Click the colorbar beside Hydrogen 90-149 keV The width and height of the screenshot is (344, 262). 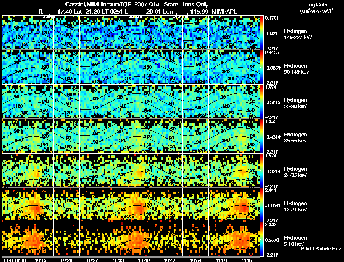[x=261, y=67]
